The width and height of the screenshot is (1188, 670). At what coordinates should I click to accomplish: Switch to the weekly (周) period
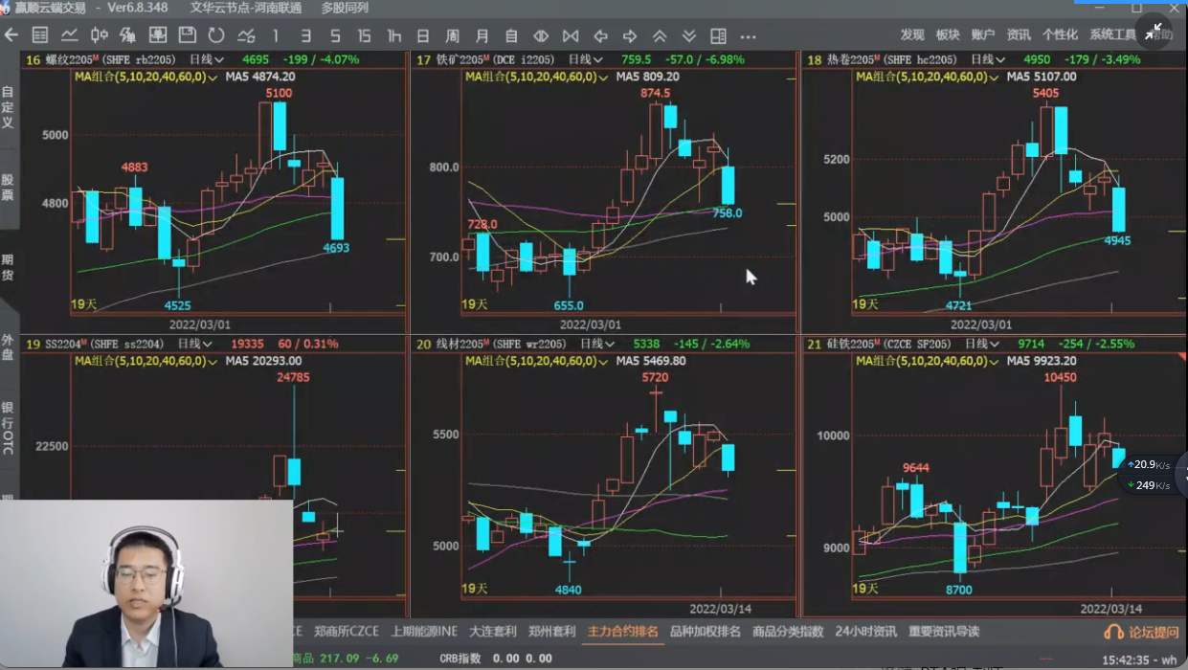click(452, 36)
